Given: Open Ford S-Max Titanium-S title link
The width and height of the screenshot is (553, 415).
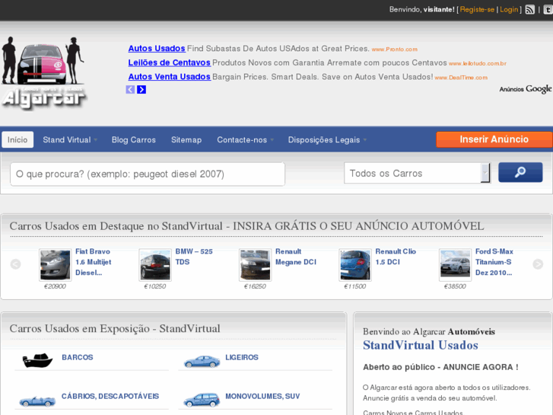Looking at the screenshot, I should tap(494, 262).
